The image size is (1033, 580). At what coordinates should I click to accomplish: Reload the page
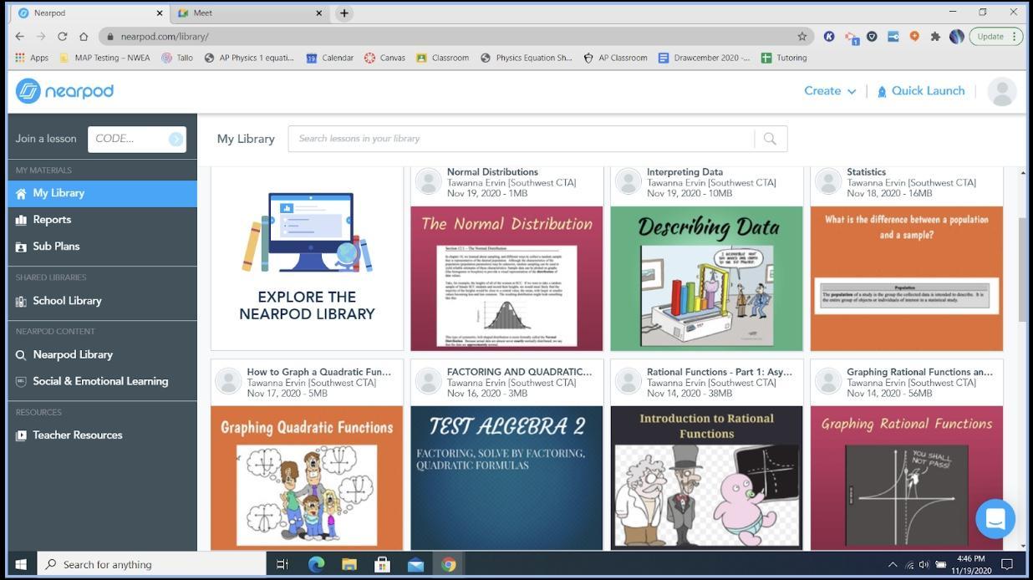pyautogui.click(x=62, y=36)
